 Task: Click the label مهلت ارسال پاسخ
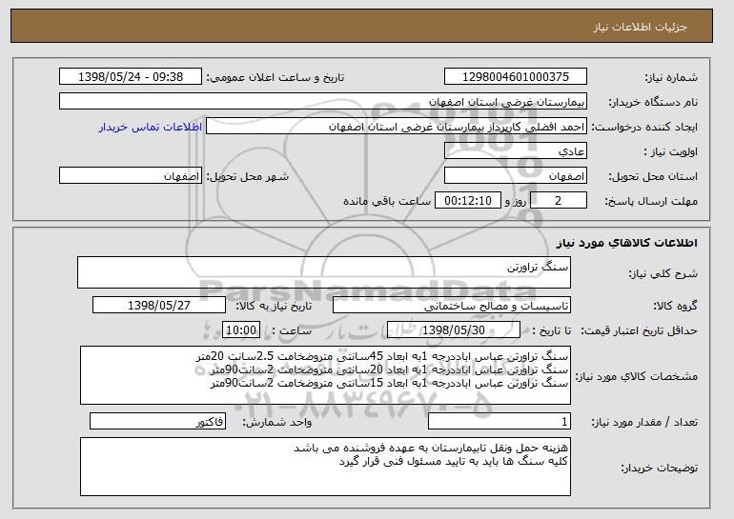[x=651, y=201]
